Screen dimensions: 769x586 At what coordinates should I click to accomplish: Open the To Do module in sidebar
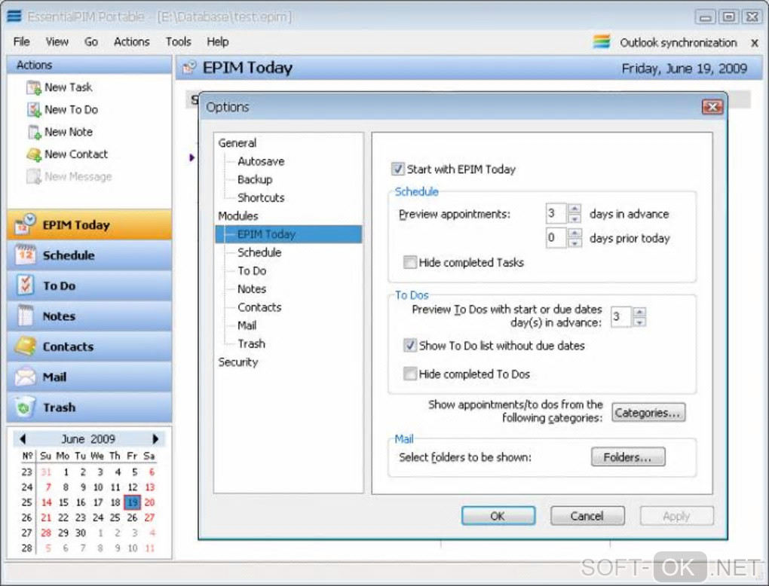point(89,285)
